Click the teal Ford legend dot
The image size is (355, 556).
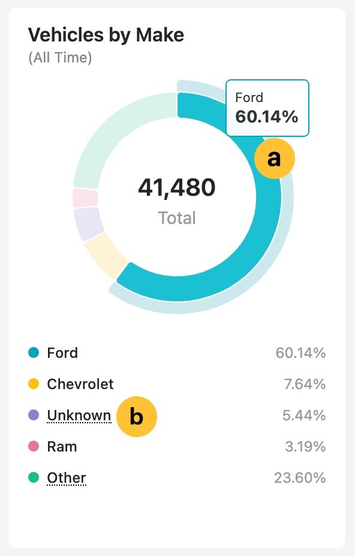tap(34, 353)
